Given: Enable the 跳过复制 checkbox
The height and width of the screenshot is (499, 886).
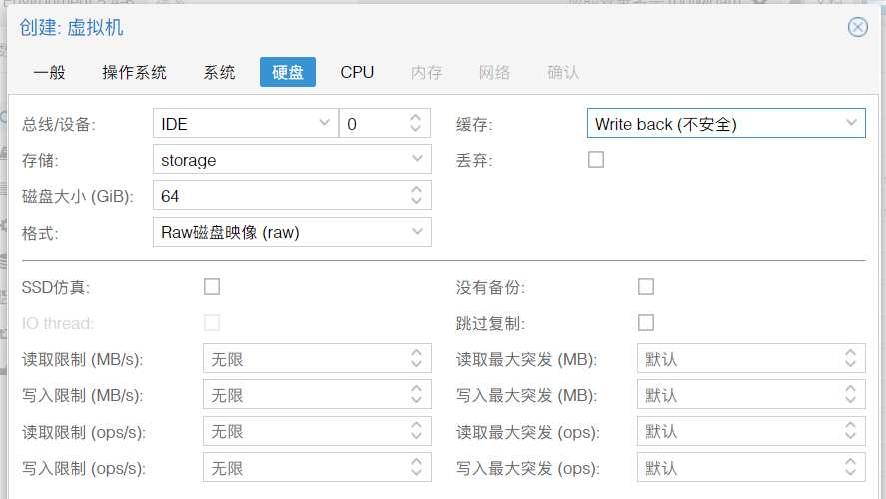Looking at the screenshot, I should pos(646,322).
